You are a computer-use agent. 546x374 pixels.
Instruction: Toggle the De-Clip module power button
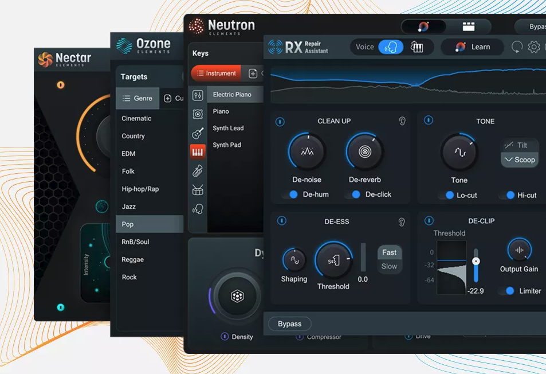tap(429, 221)
